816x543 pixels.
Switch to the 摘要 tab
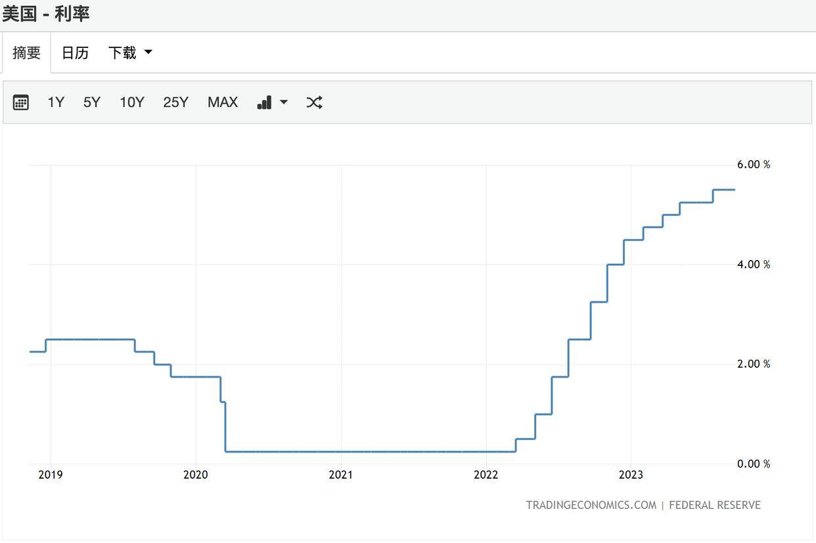[x=26, y=53]
